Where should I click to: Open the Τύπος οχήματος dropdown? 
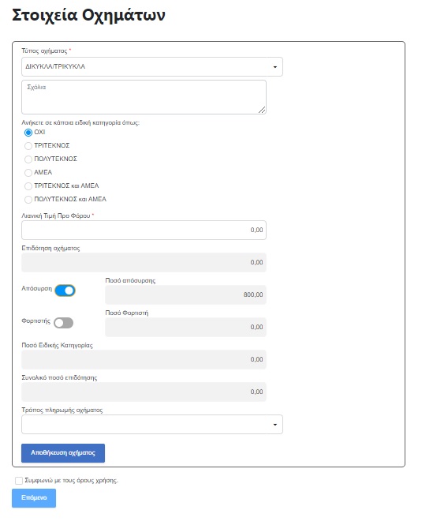152,66
